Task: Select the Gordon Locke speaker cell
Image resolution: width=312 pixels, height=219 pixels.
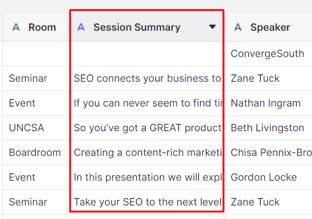Action: (268, 177)
